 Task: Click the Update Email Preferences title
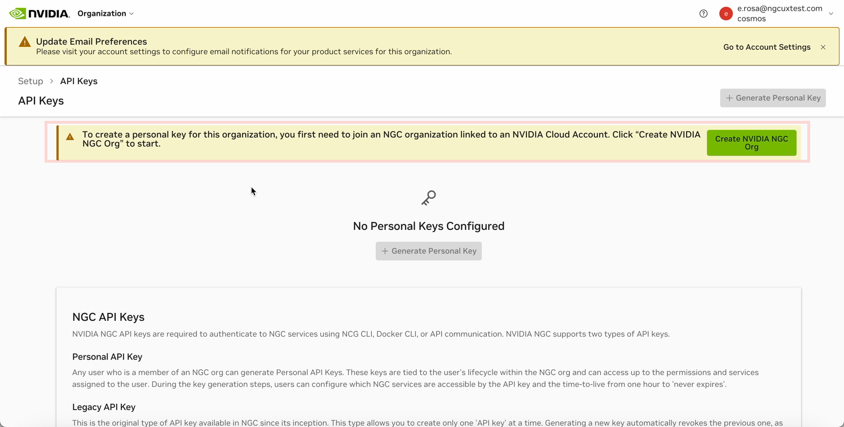(x=91, y=41)
